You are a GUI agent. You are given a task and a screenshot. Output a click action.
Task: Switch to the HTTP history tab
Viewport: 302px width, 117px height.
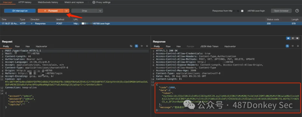coord(25,2)
